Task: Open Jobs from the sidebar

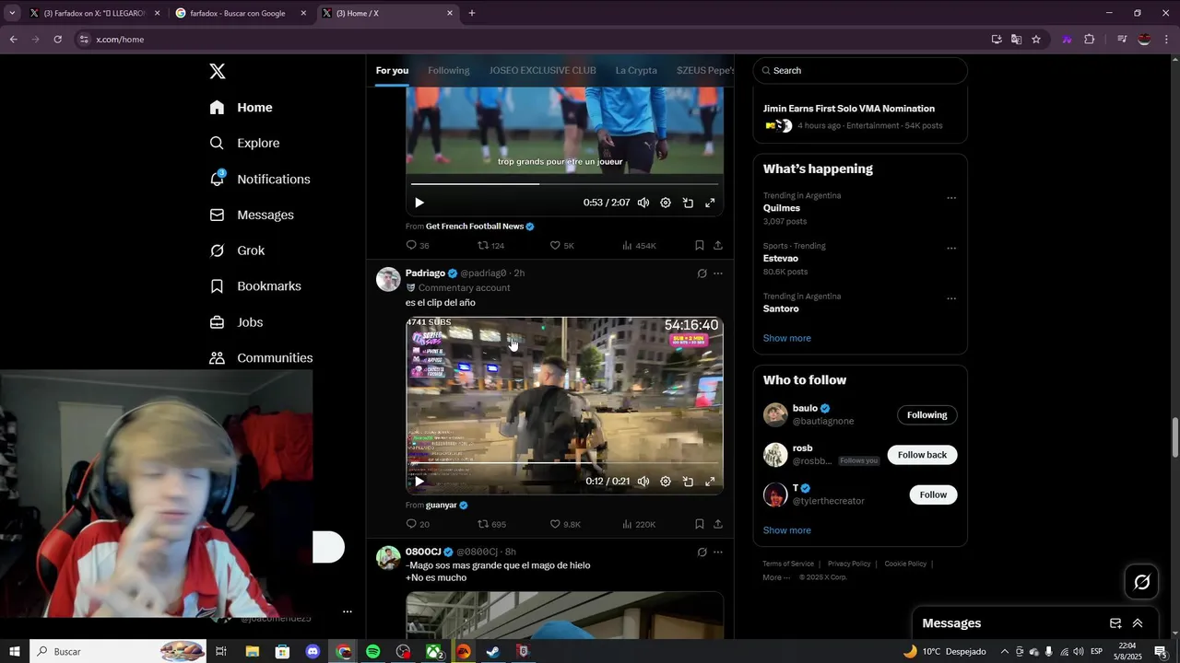Action: coord(236,322)
